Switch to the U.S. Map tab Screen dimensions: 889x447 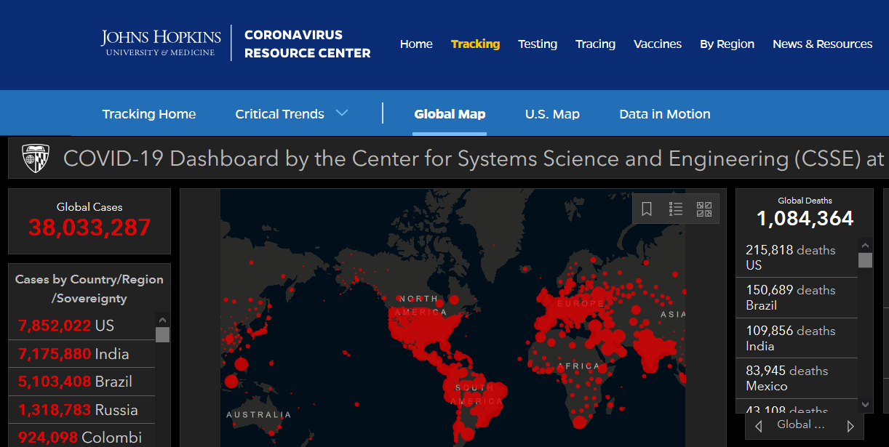point(552,114)
